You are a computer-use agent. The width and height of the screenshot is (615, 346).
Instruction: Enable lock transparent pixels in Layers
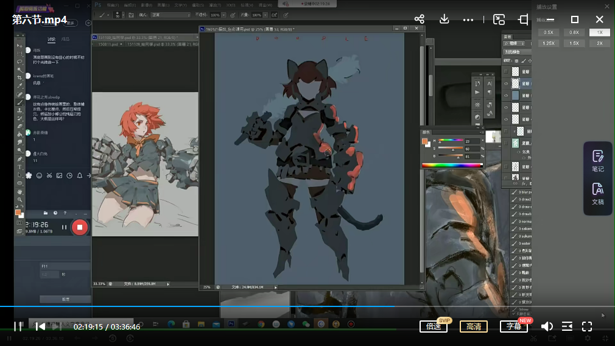click(516, 61)
